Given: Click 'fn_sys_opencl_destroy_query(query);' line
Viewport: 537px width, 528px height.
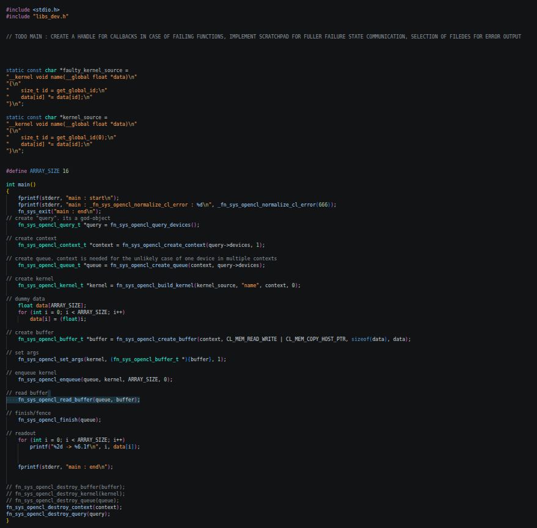Looking at the screenshot, I should pyautogui.click(x=58, y=514).
